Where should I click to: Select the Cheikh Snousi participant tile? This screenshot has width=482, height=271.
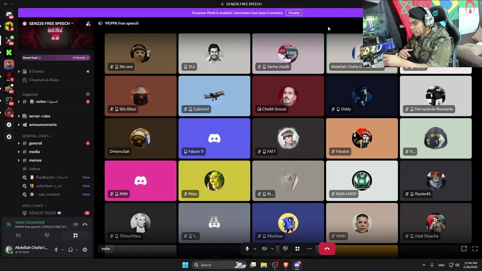[288, 96]
